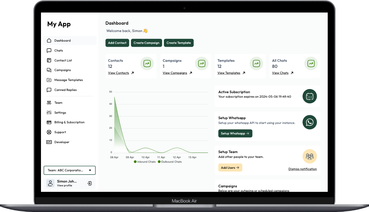Open the Chats page from sidebar
This screenshot has width=369, height=212.
(x=59, y=50)
